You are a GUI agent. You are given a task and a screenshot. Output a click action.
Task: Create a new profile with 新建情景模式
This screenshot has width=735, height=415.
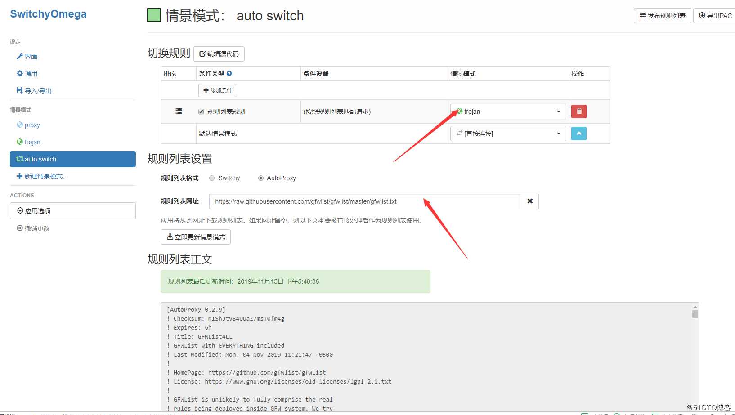click(42, 176)
